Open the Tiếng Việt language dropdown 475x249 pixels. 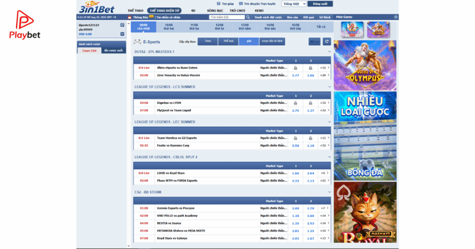[x=294, y=4]
